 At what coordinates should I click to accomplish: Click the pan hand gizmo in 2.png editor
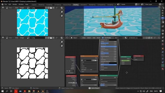(x=62, y=46)
